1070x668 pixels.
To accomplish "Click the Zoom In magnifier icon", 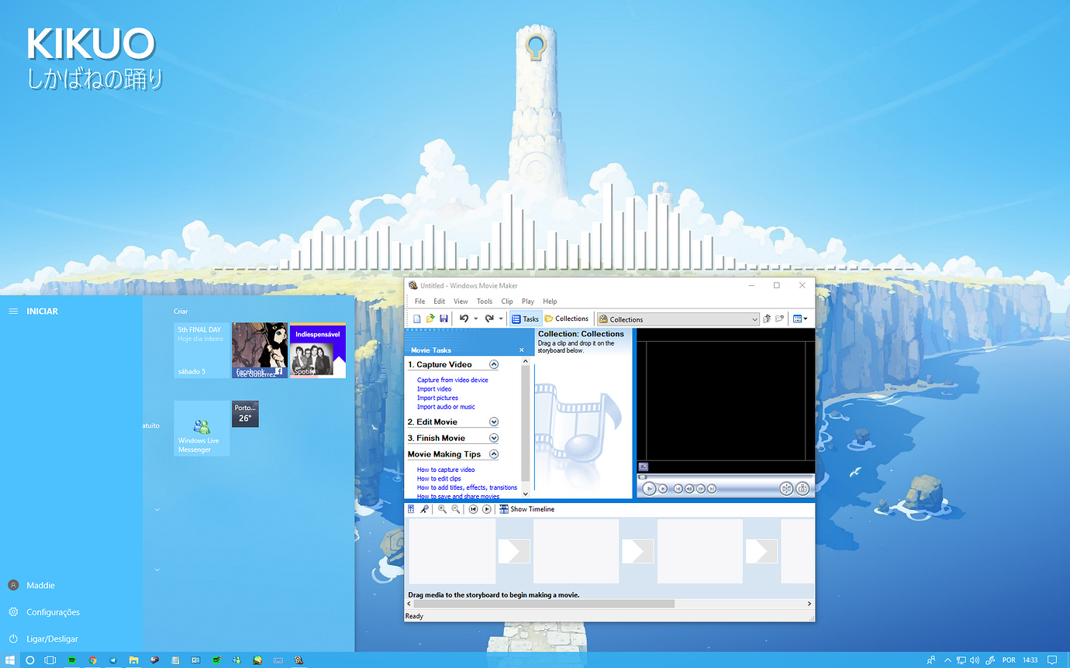I will 442,509.
